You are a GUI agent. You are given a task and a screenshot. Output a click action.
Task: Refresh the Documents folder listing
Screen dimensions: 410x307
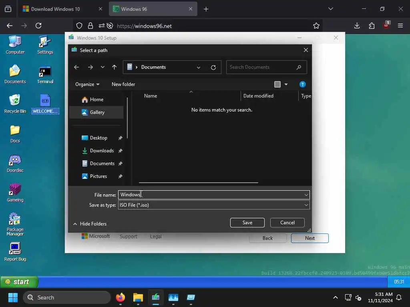[x=213, y=67]
